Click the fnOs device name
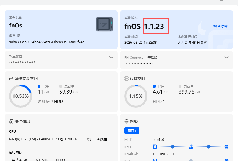Image resolution: width=238 pixels, height=165 pixels. point(15,26)
